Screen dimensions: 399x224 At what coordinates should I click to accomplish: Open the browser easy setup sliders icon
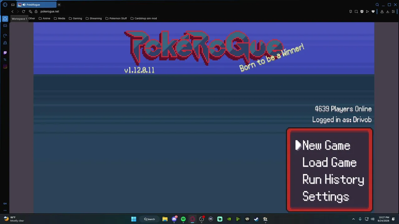394,12
